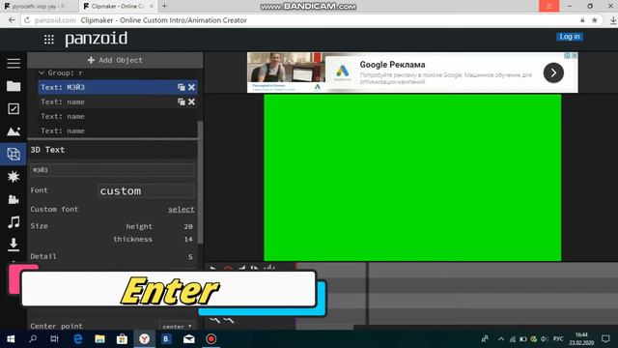Click the properties panel scrollbar

coord(200,183)
